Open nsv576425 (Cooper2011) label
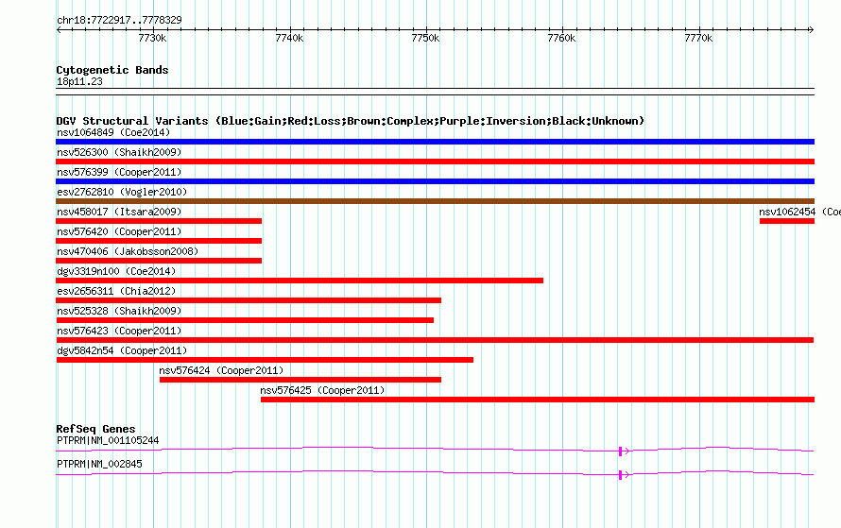Screen dimensions: 841x528 (322, 390)
